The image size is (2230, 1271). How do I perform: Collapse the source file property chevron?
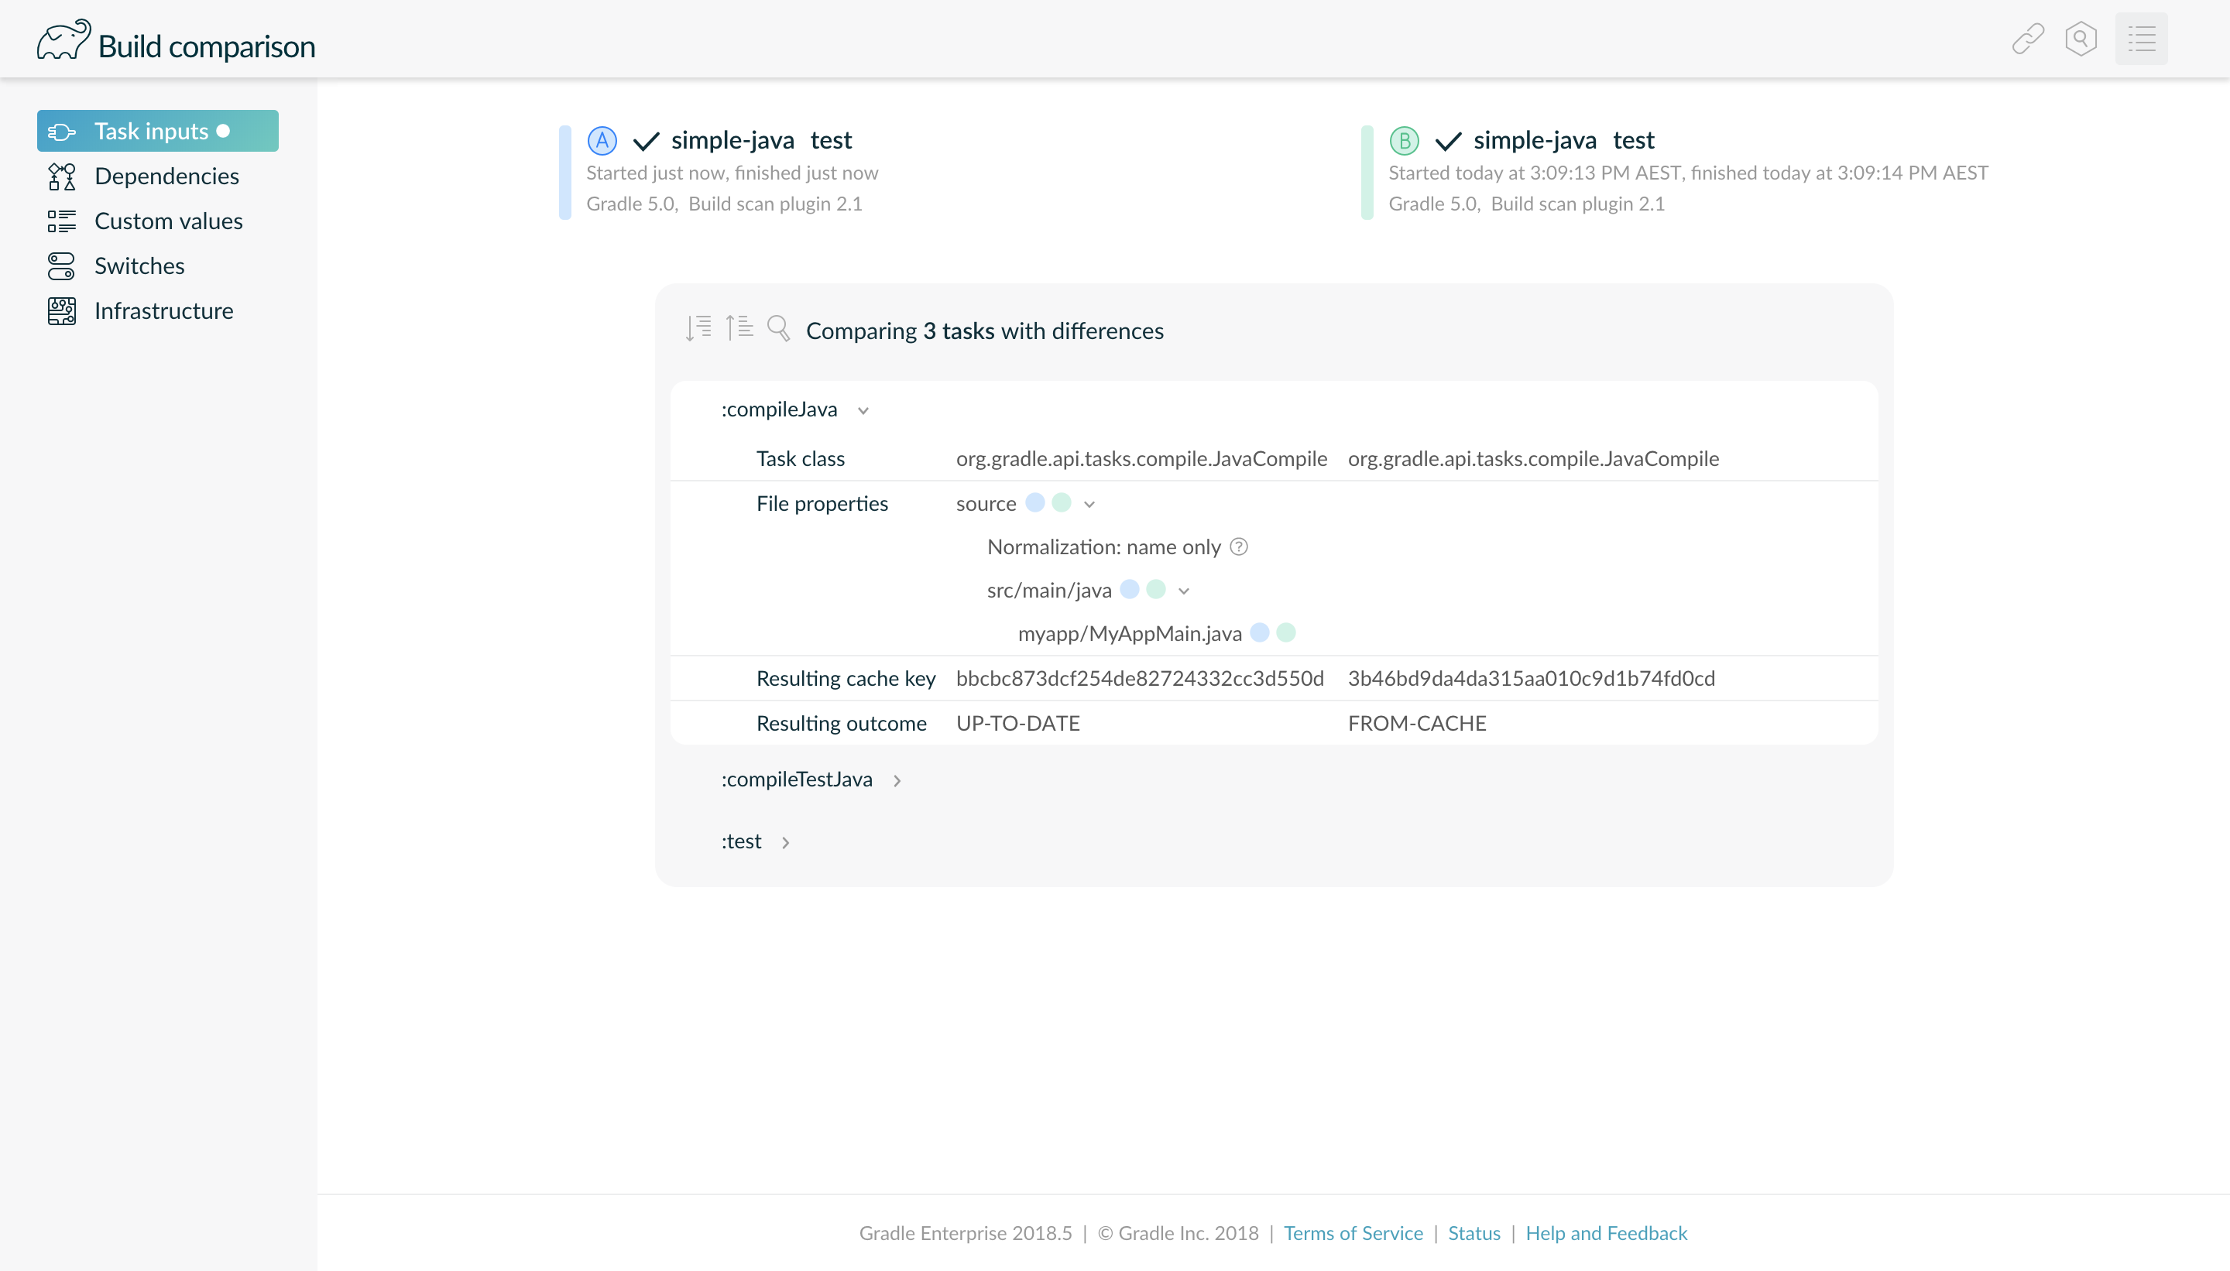(x=1089, y=505)
